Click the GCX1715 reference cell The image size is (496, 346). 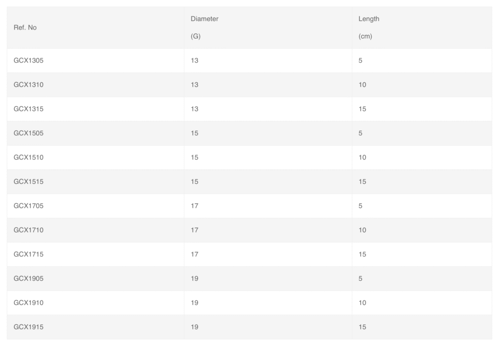[29, 254]
